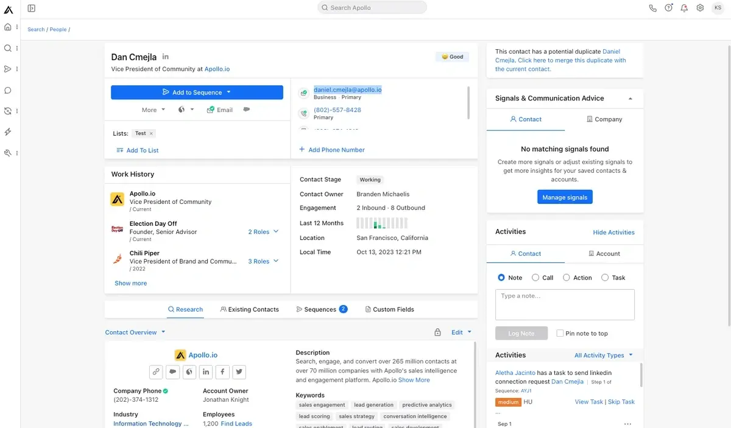Open the help question mark icon
This screenshot has width=731, height=428.
click(669, 8)
